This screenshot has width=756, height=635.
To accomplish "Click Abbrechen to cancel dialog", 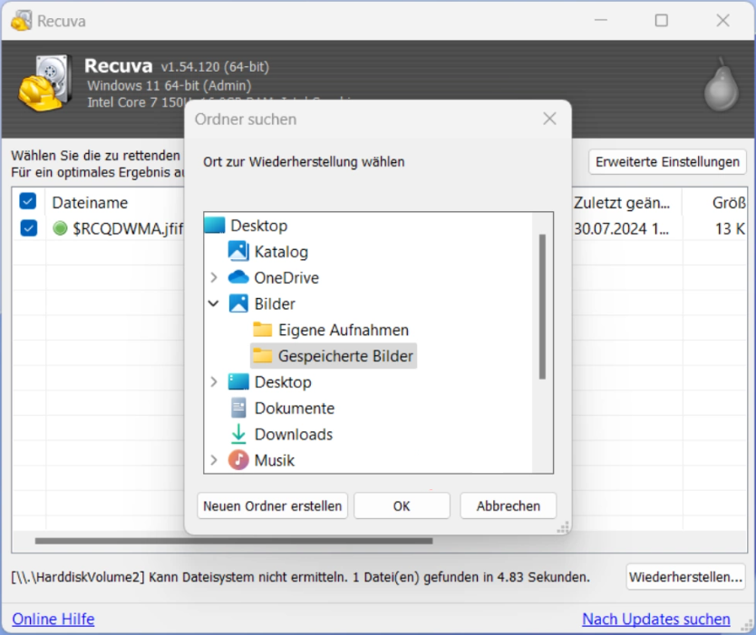I will click(509, 505).
